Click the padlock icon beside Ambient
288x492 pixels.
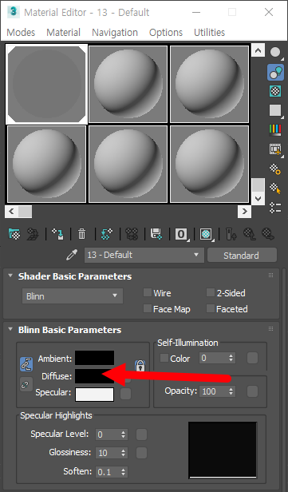pos(140,365)
